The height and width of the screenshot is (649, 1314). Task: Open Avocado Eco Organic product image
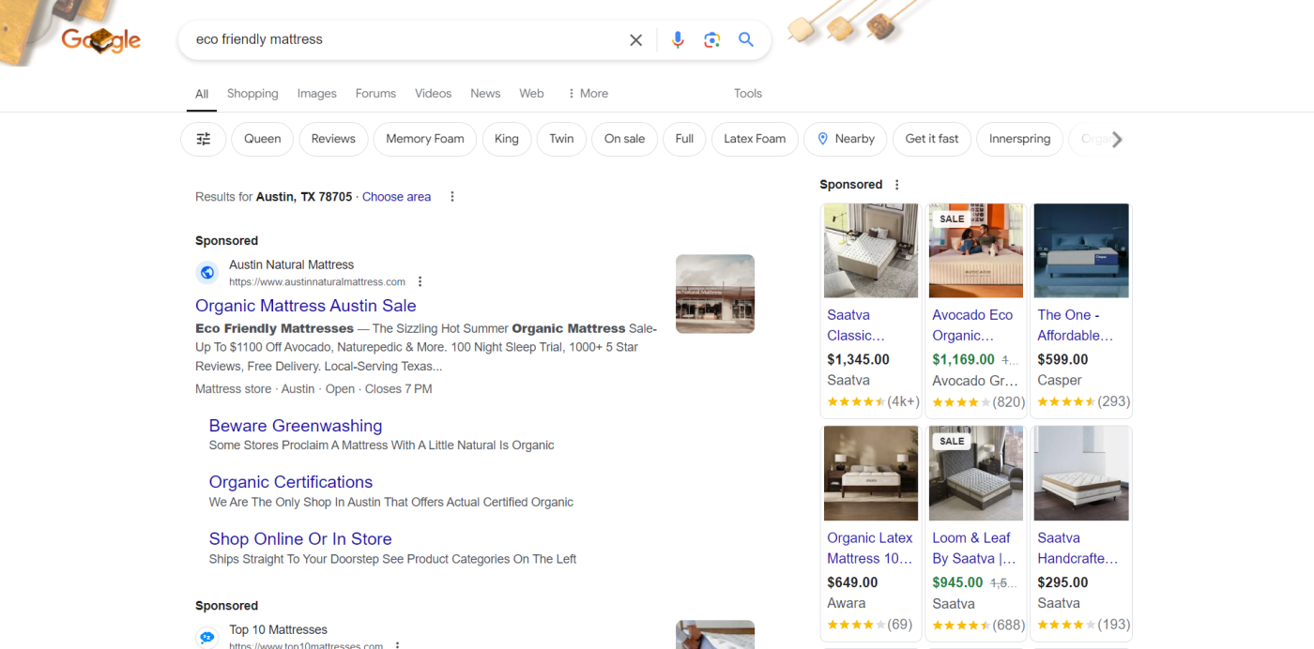[976, 251]
